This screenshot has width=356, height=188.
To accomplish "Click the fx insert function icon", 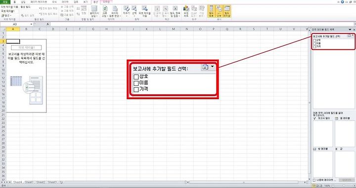I will coord(48,24).
